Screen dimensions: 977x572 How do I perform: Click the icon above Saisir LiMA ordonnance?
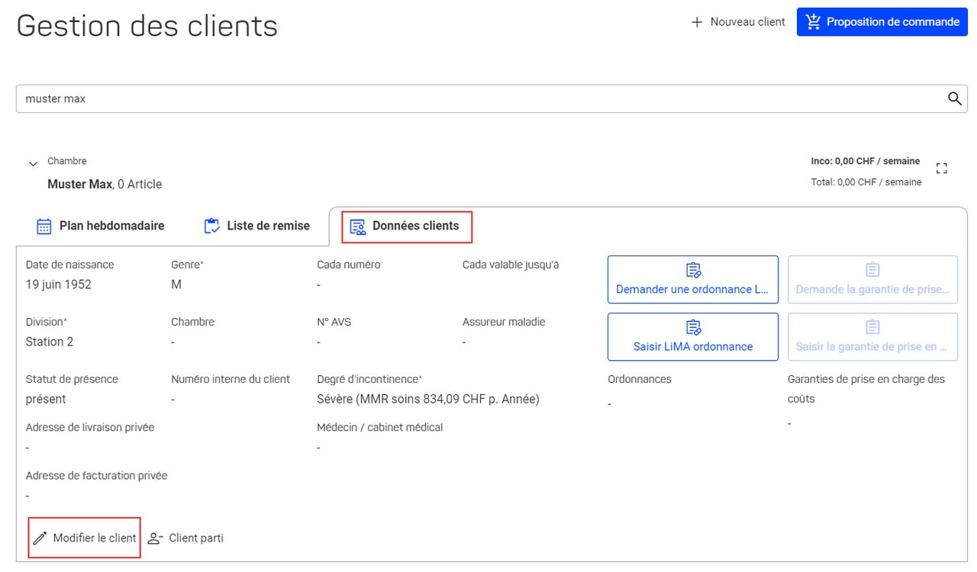(693, 327)
